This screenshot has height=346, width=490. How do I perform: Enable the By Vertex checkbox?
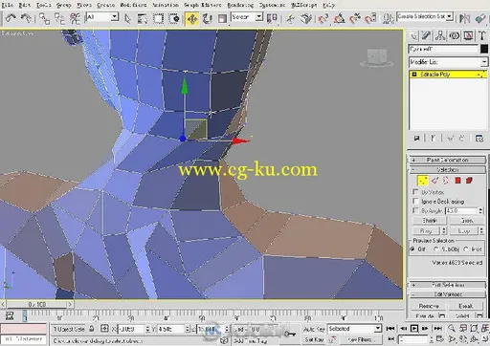(x=415, y=192)
